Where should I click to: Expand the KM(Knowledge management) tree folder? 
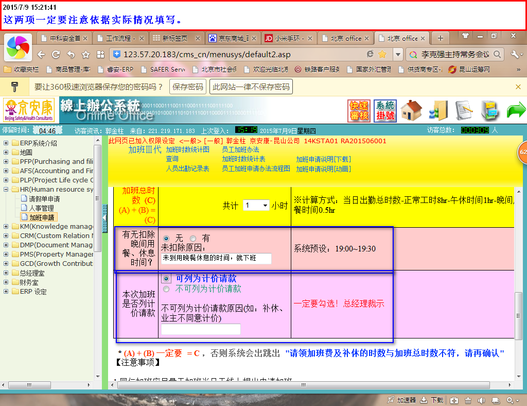6,226
